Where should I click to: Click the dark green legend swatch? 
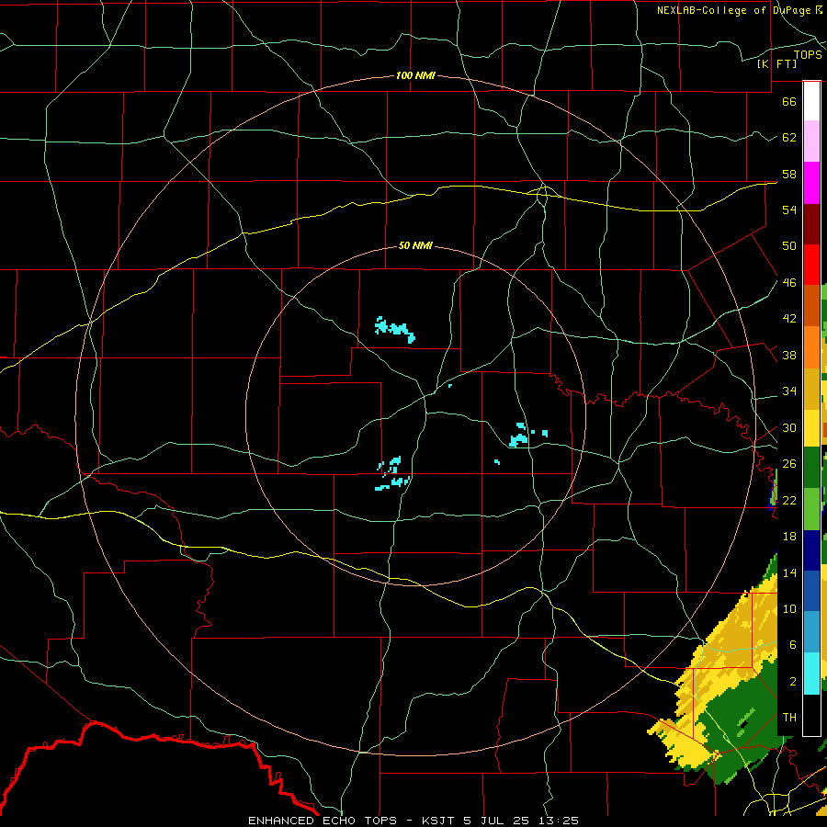811,468
